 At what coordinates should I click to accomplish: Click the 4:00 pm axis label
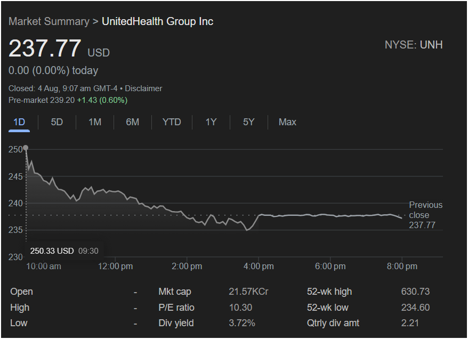pyautogui.click(x=259, y=266)
